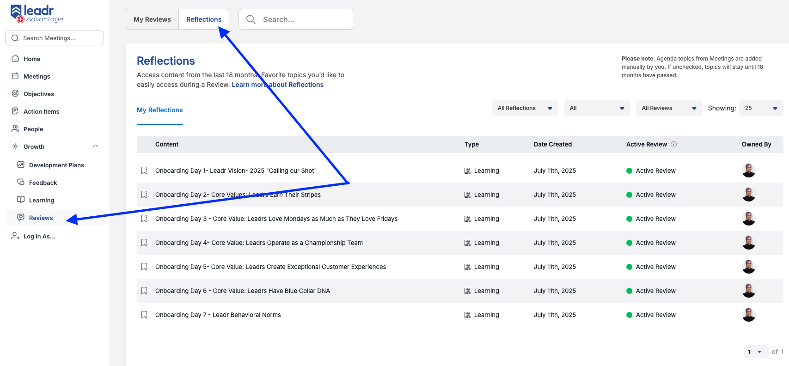This screenshot has width=789, height=366.
Task: Click the Reviews icon in sidebar
Action: coord(21,217)
